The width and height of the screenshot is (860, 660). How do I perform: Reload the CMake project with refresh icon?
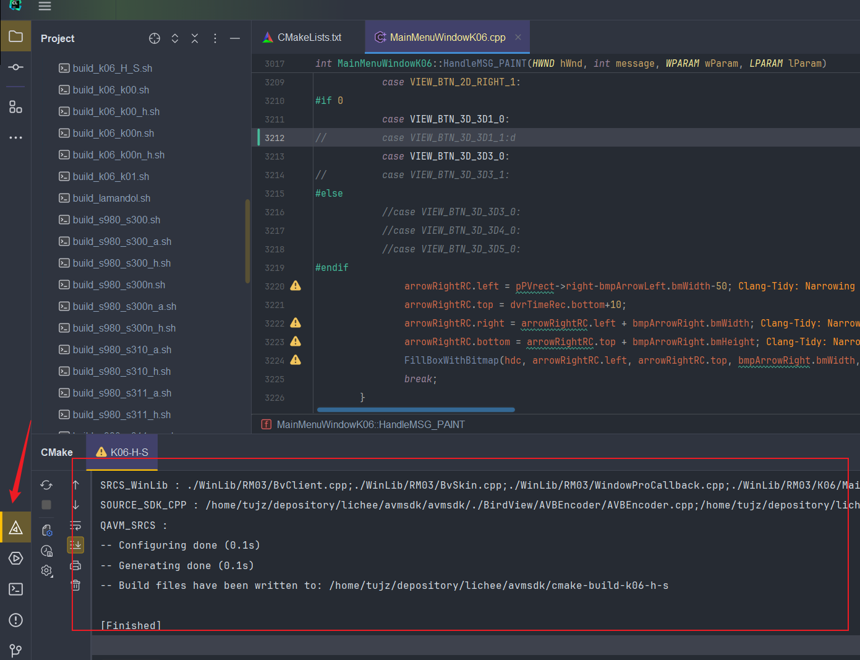click(46, 485)
